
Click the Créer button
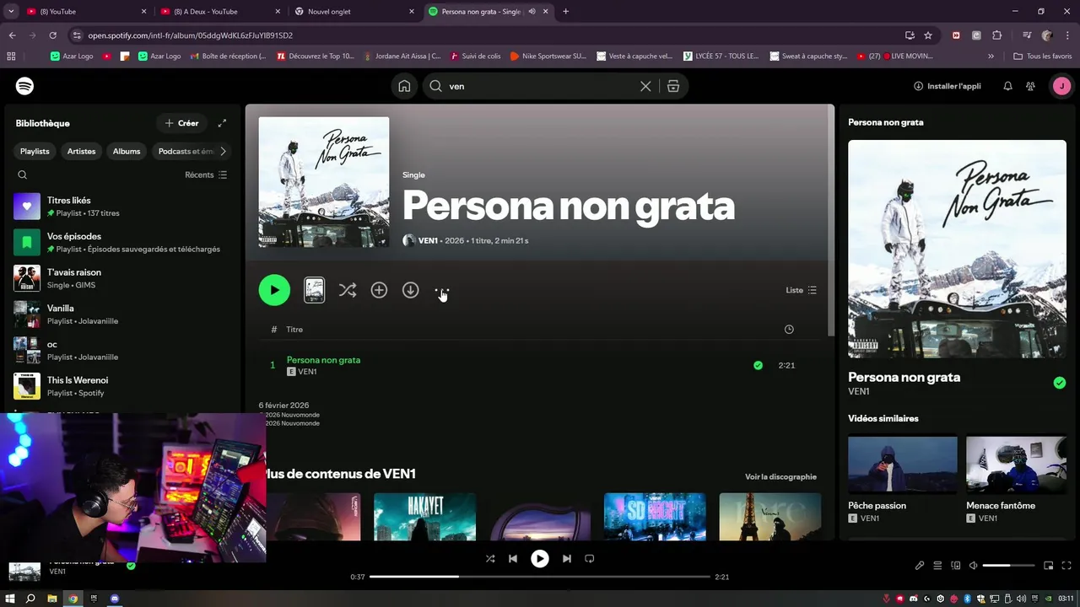[181, 123]
